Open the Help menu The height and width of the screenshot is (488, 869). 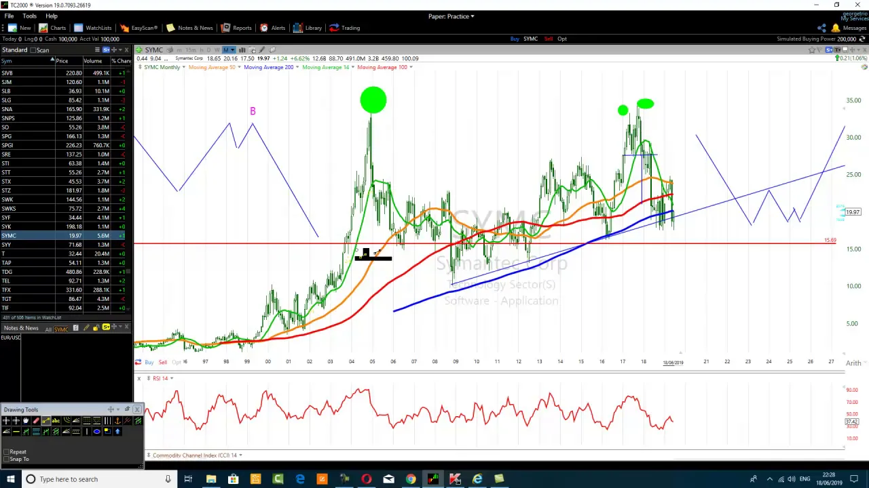pos(52,16)
